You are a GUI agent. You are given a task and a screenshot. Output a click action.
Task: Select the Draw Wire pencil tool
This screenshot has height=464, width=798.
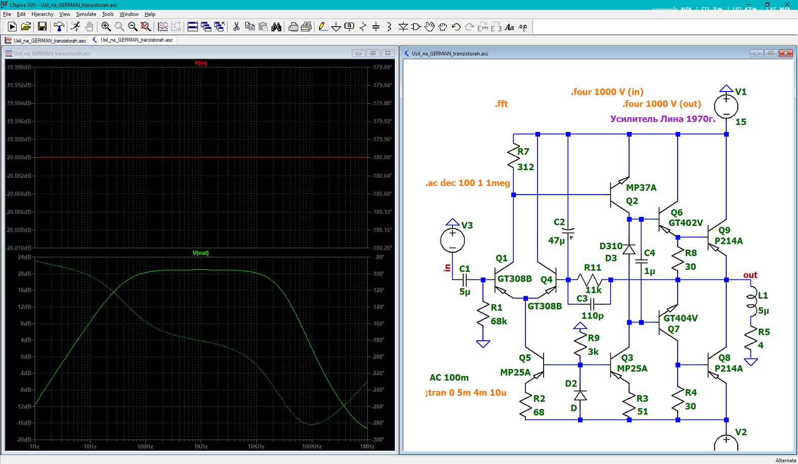click(x=323, y=27)
